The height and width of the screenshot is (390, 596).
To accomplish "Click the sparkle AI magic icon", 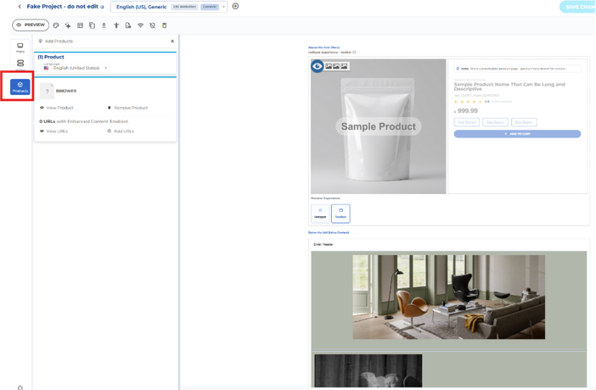I will click(68, 25).
